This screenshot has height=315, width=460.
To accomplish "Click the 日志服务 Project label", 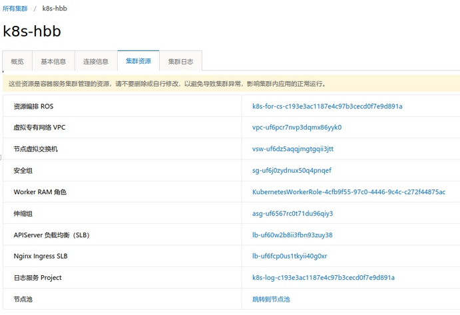I will tap(37, 278).
